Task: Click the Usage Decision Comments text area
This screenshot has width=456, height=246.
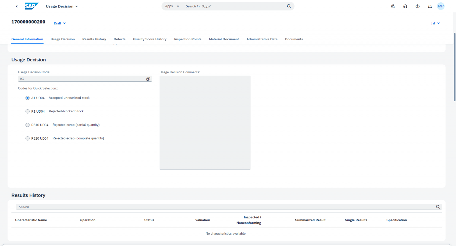Action: (x=205, y=122)
